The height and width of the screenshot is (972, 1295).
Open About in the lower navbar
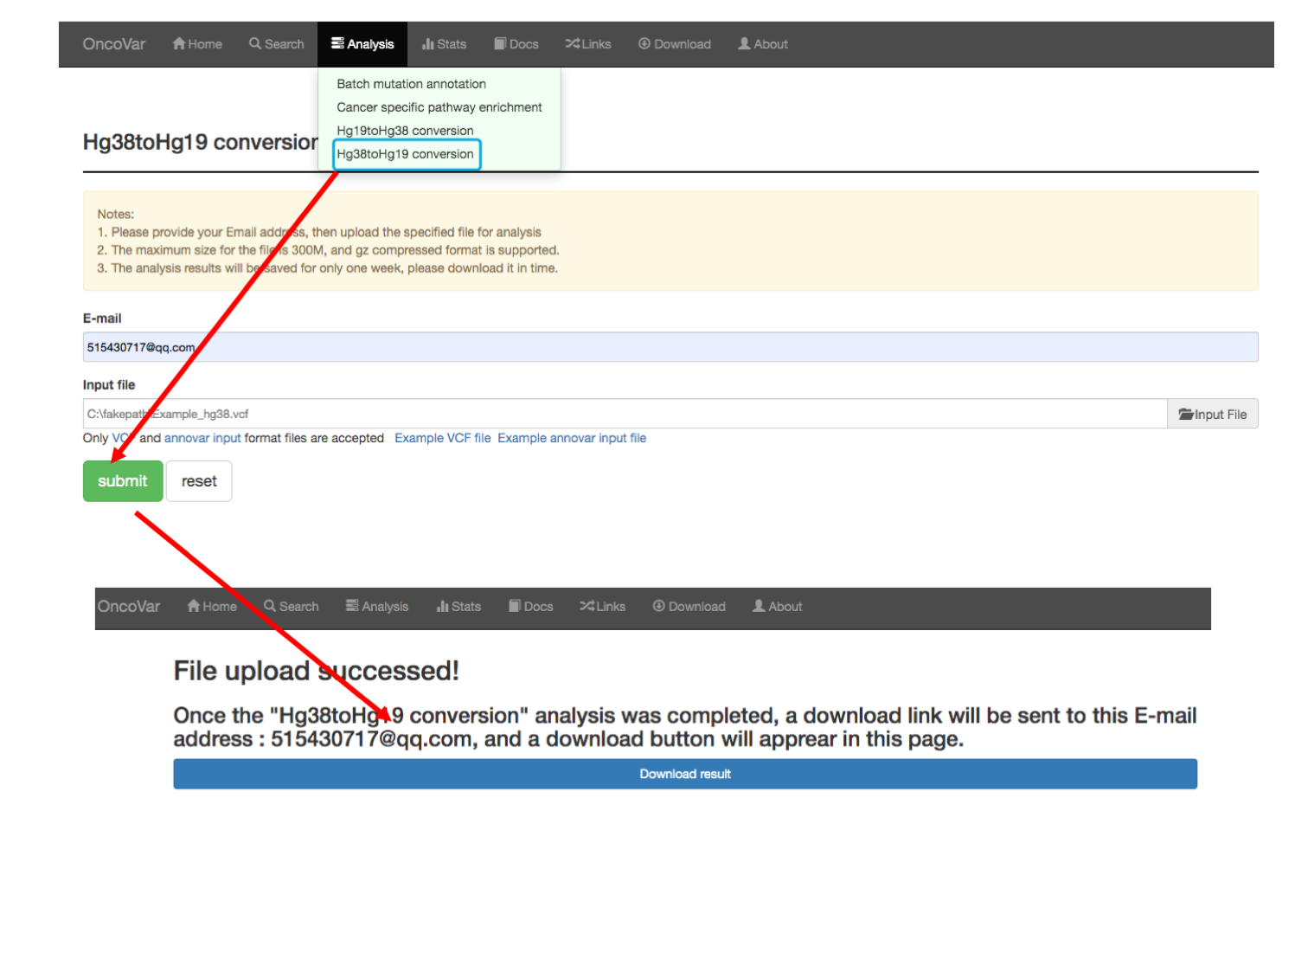[x=777, y=607]
